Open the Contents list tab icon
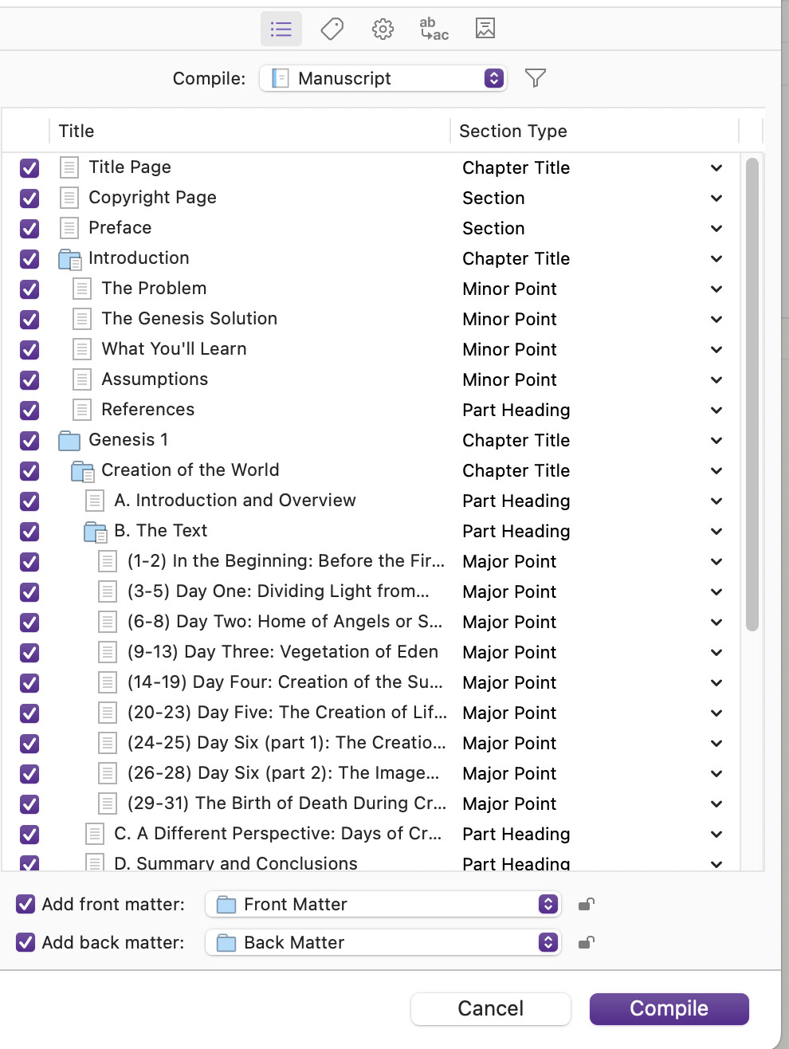The width and height of the screenshot is (789, 1049). click(281, 29)
